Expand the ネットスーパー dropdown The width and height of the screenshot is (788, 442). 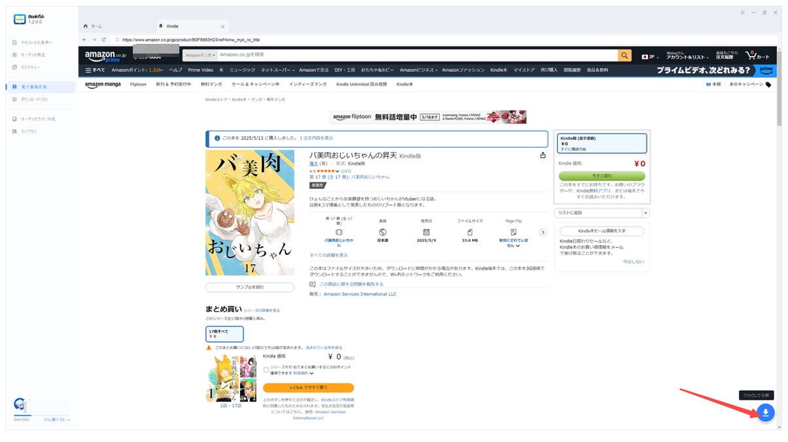tap(278, 70)
